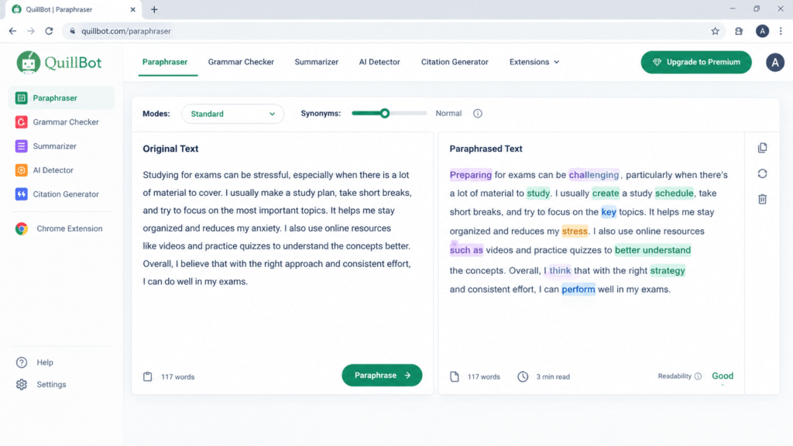
Task: Open a new browser tab
Action: click(154, 9)
